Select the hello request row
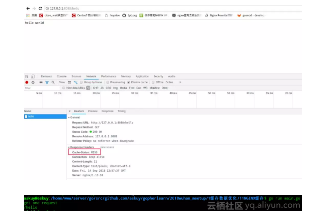Viewport: 321px width, 218px height. 45,116
